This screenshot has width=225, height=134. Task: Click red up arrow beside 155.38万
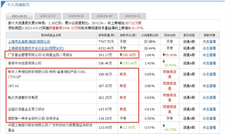pos(121,55)
